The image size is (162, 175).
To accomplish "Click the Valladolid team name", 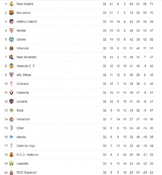I will click(x=23, y=119).
